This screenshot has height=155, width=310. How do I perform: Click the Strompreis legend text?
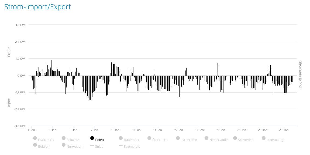132,147
